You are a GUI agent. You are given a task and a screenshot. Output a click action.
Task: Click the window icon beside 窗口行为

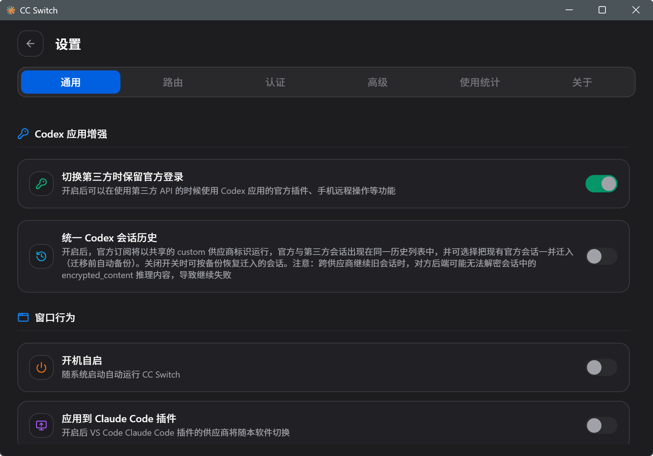(23, 317)
